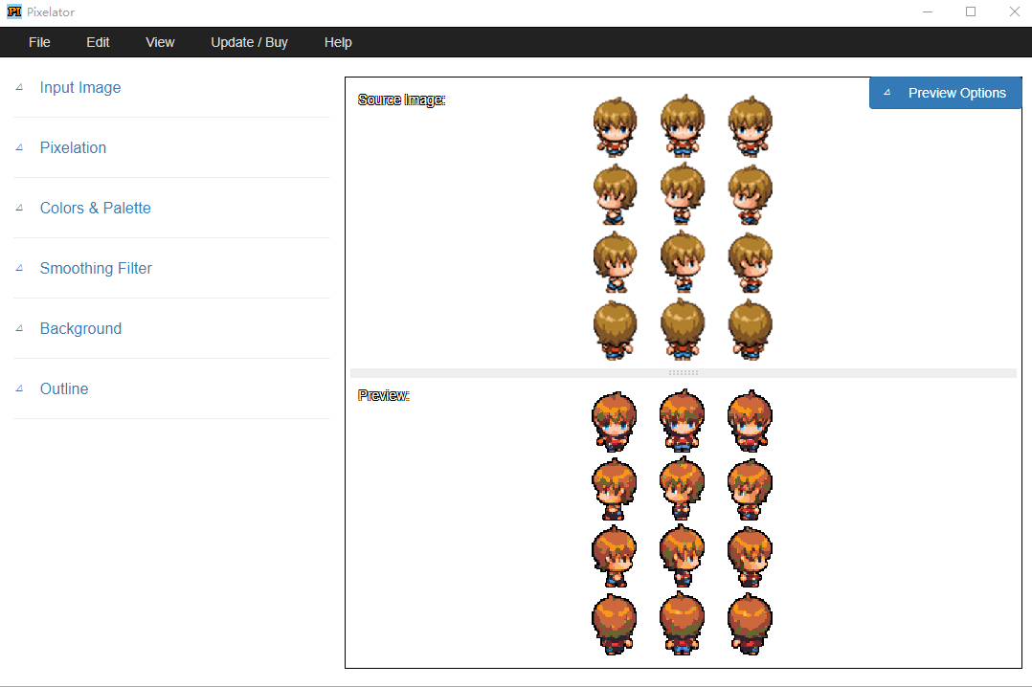The height and width of the screenshot is (687, 1032).
Task: Maximize the Pixelator window
Action: 971,11
